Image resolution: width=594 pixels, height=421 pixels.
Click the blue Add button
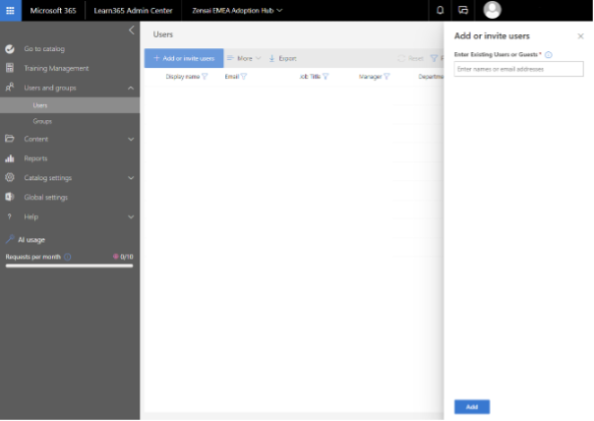pyautogui.click(x=472, y=406)
